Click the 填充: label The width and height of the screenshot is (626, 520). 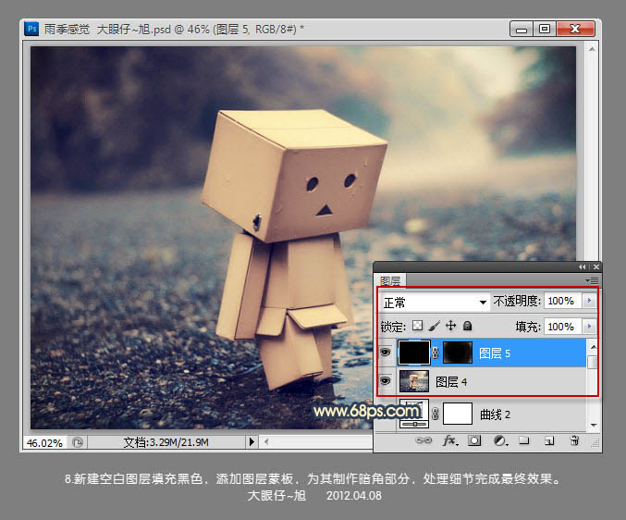click(x=528, y=327)
